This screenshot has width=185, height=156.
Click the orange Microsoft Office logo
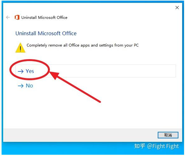17,17
